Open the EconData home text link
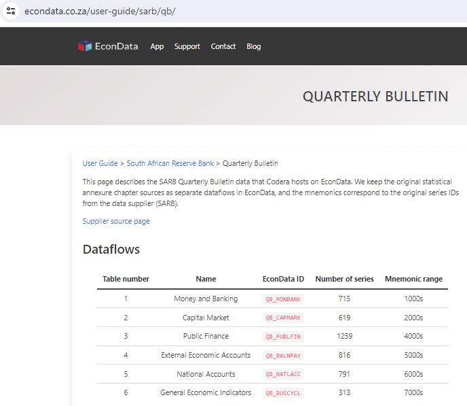The image size is (467, 406). pos(117,46)
